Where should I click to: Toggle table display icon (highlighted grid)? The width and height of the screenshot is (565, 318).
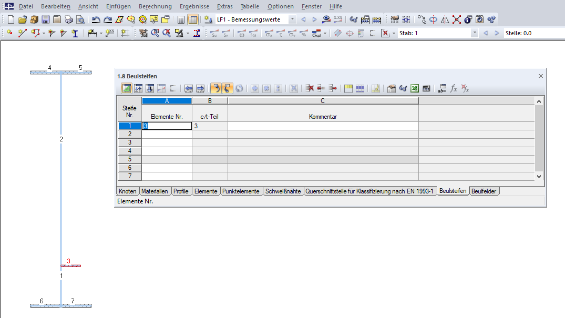pyautogui.click(x=193, y=19)
